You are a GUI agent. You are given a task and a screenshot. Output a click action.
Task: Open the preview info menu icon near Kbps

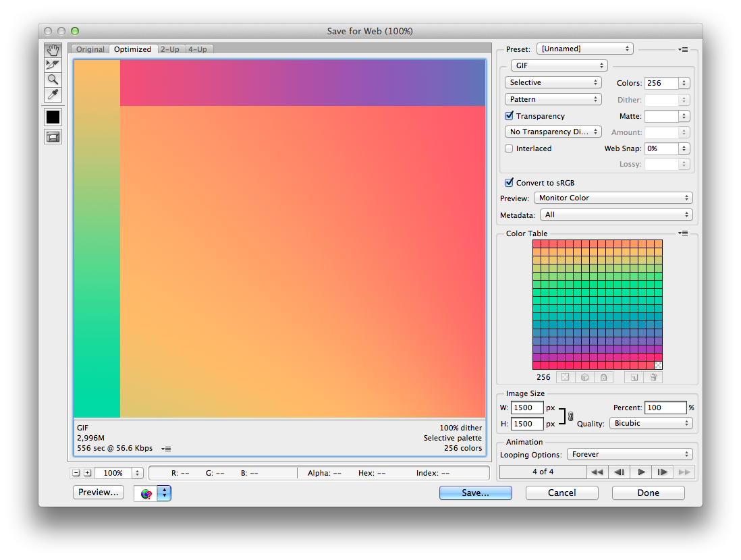[166, 449]
